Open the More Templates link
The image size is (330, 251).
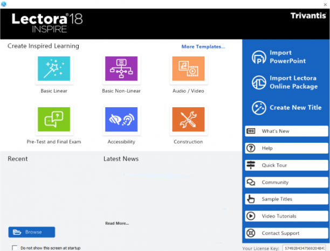pos(203,47)
